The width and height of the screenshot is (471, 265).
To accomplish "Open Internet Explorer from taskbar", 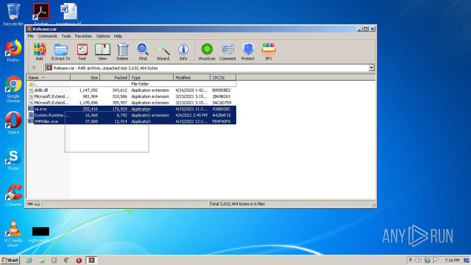I will coord(29,260).
